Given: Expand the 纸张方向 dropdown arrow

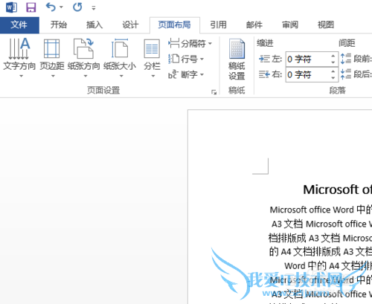Looking at the screenshot, I should [86, 76].
